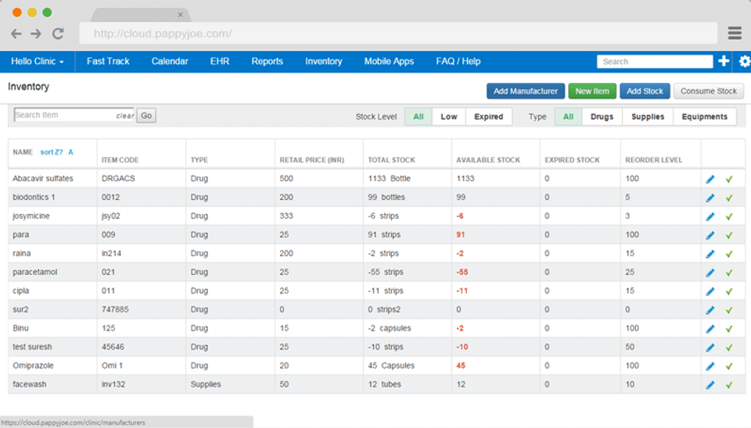Open the EHR menu
The height and width of the screenshot is (428, 751).
[219, 61]
